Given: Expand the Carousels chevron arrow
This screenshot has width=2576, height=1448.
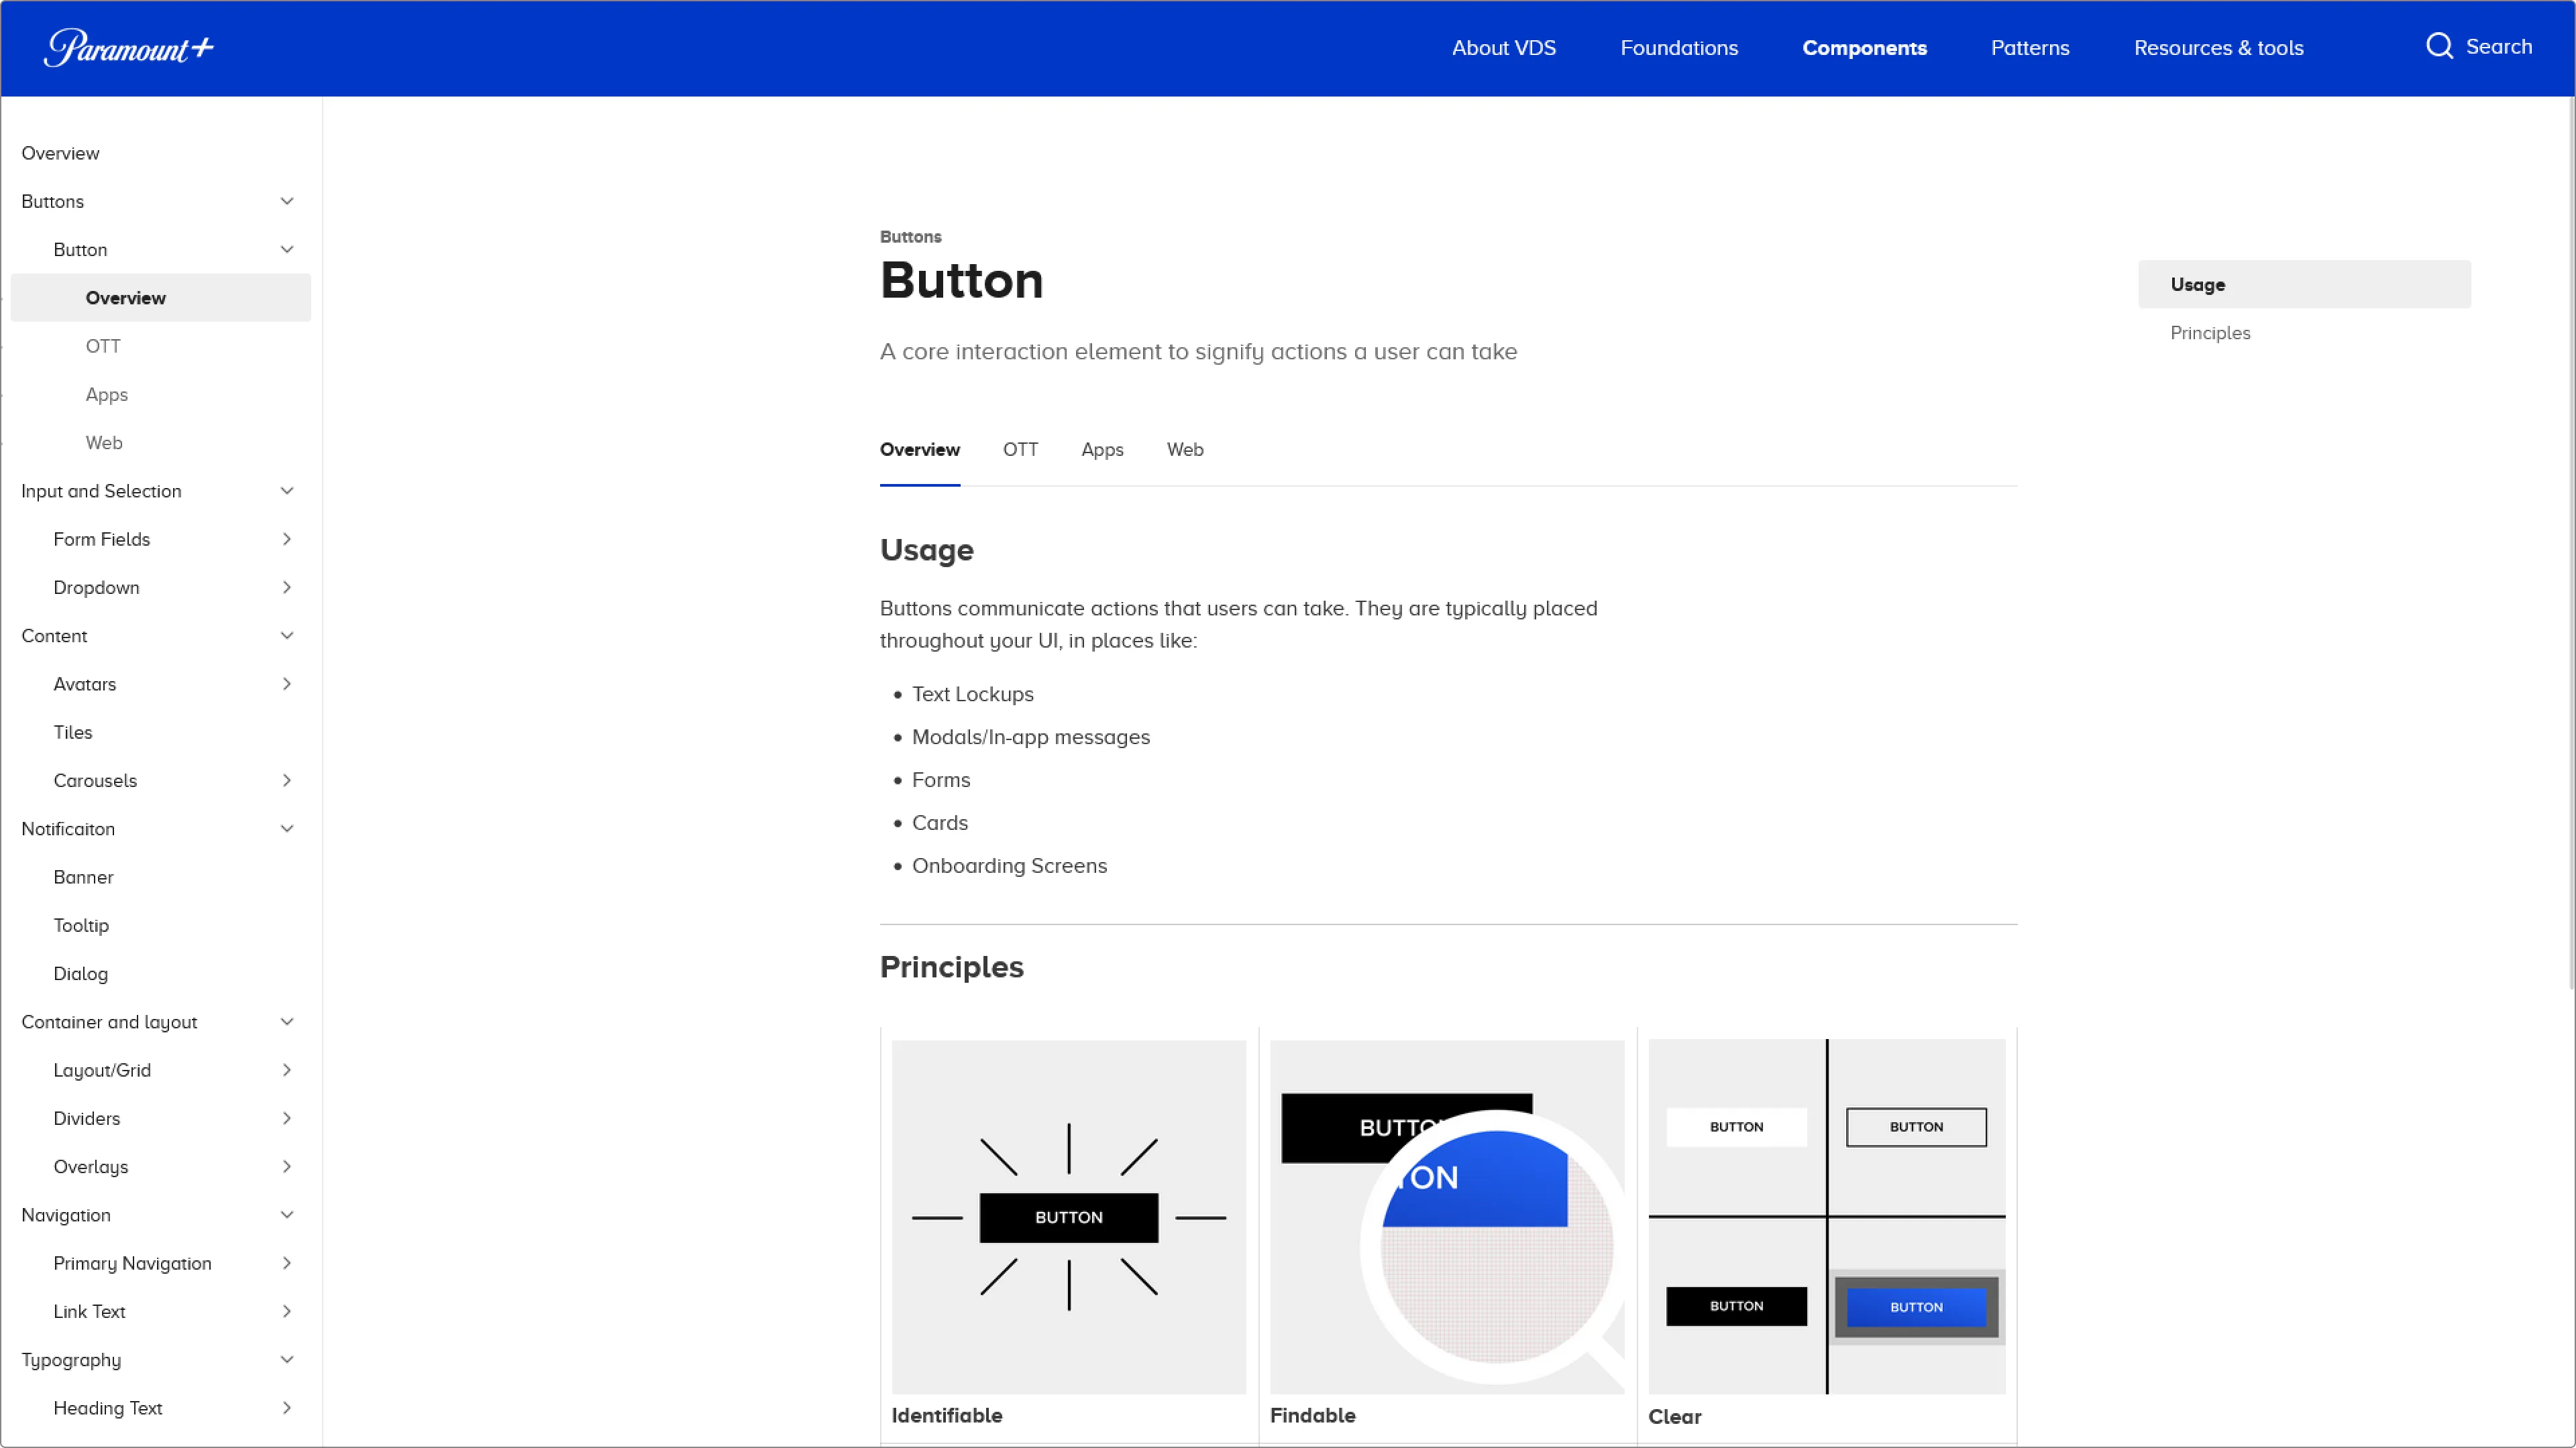Looking at the screenshot, I should [287, 780].
